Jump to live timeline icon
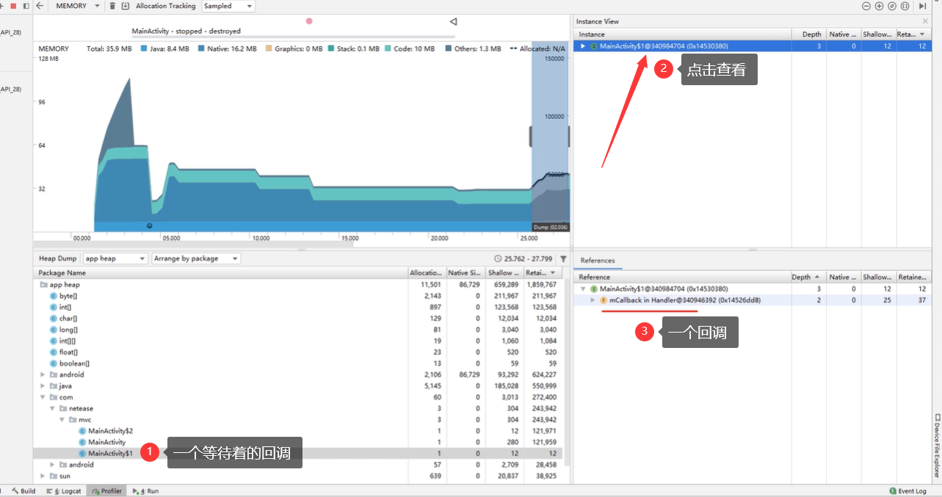 click(922, 6)
